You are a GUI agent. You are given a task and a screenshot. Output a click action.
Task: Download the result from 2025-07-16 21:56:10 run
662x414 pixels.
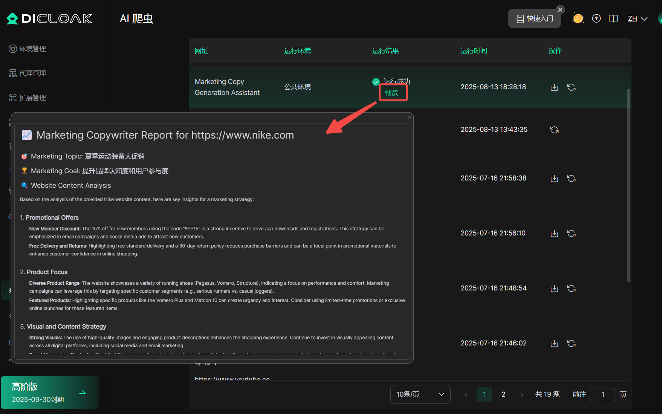554,234
